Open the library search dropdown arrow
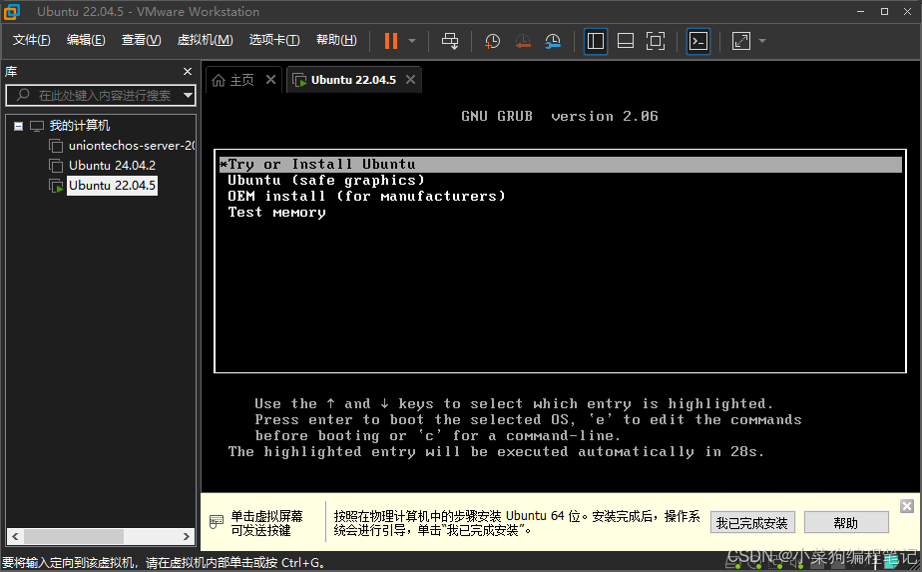The height and width of the screenshot is (572, 922). point(188,95)
